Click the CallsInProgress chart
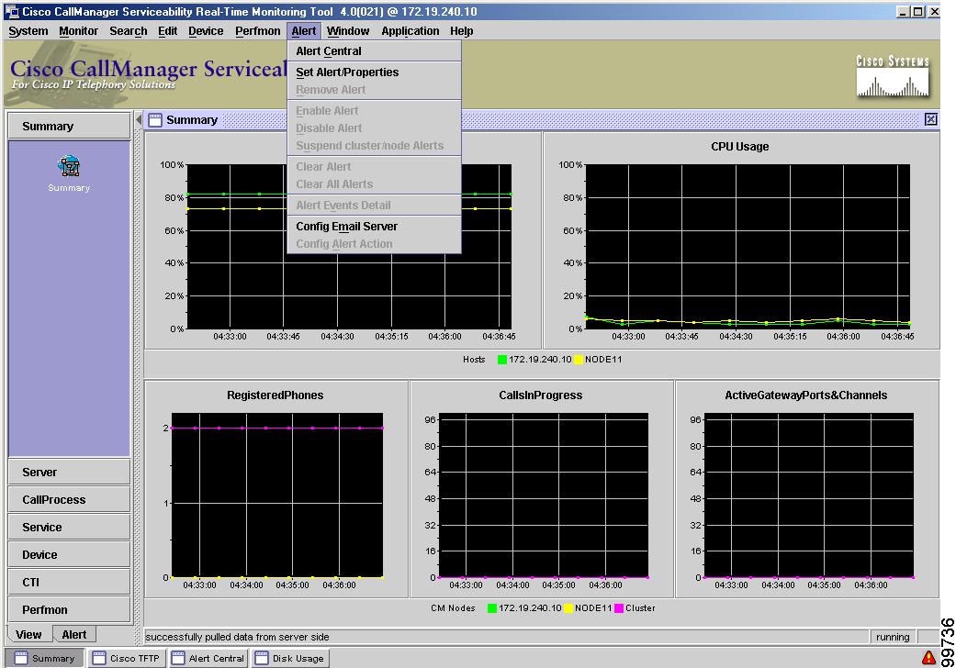956x668 pixels. [x=544, y=495]
